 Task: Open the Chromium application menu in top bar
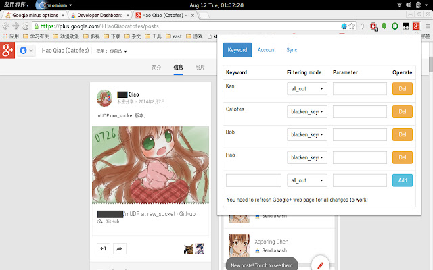pyautogui.click(x=55, y=5)
